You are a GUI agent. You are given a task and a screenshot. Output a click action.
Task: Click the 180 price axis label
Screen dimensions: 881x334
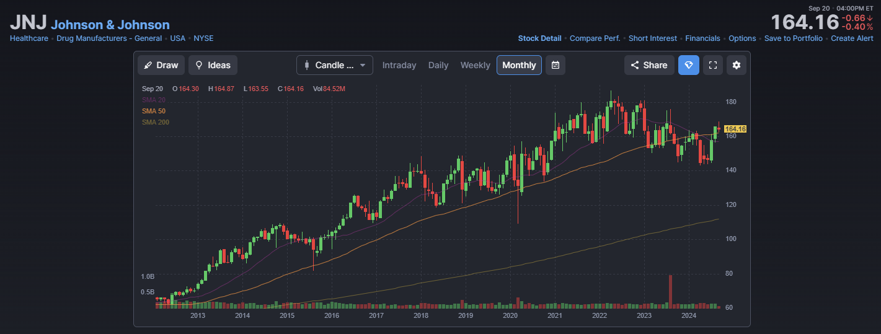(x=731, y=102)
